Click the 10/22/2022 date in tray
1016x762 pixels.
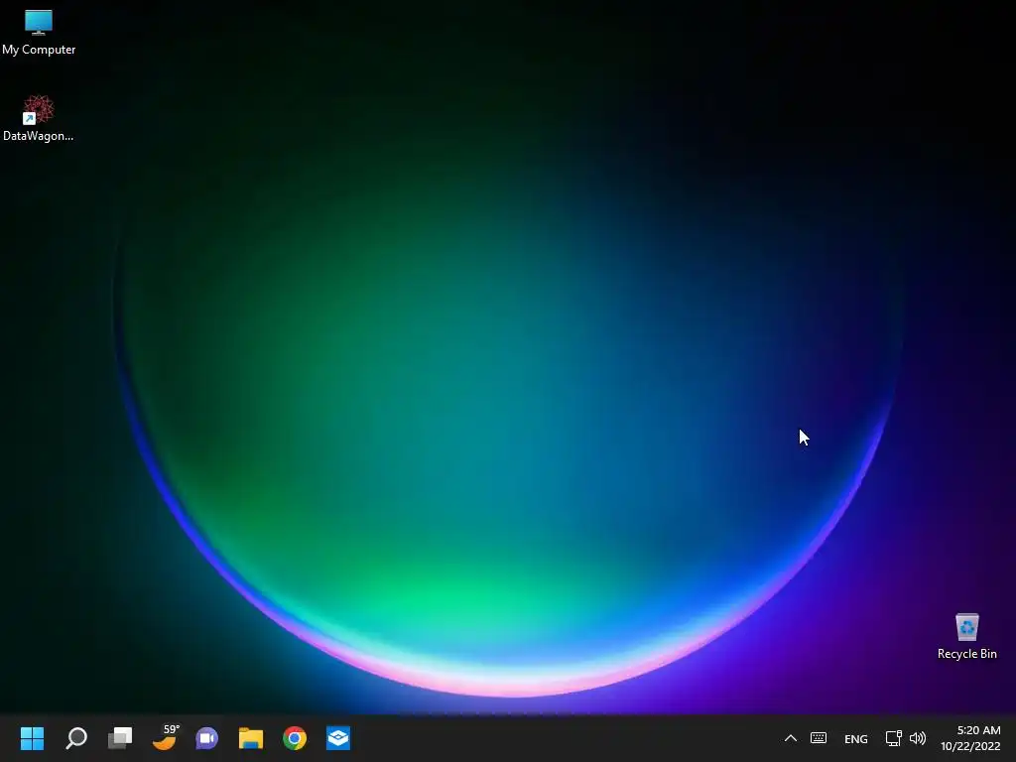tap(970, 746)
